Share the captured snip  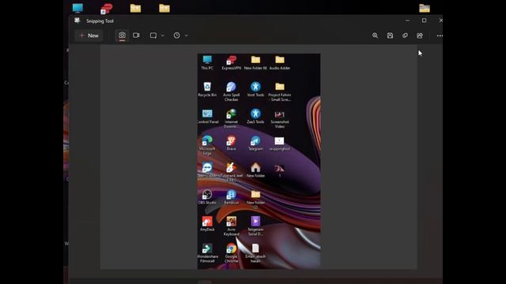pos(420,35)
